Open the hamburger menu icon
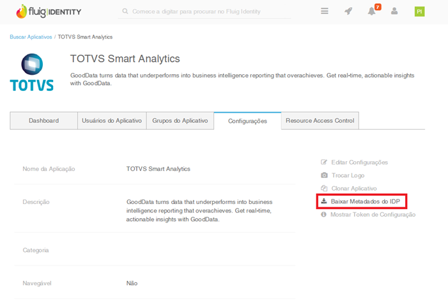This screenshot has width=448, height=307. pos(324,11)
